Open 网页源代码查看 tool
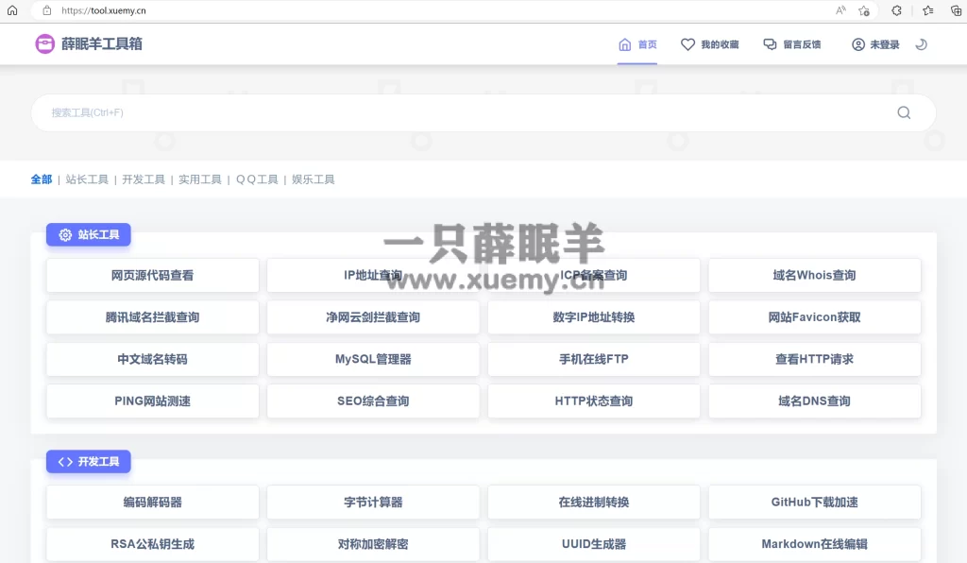 152,275
